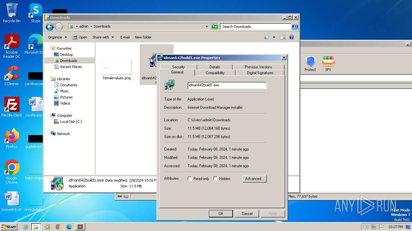Open Skype desktop shortcut
Screen dimensions: 412x231
[35, 13]
